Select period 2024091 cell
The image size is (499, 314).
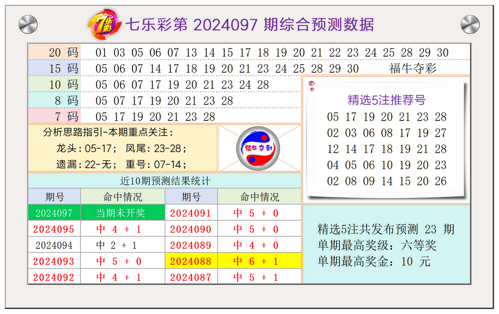(191, 213)
